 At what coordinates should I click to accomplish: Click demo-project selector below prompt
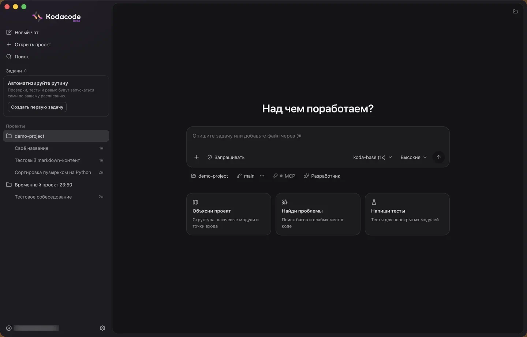(209, 176)
